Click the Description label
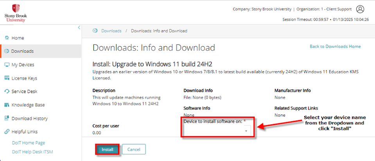This screenshot has width=375, height=161. (x=104, y=91)
